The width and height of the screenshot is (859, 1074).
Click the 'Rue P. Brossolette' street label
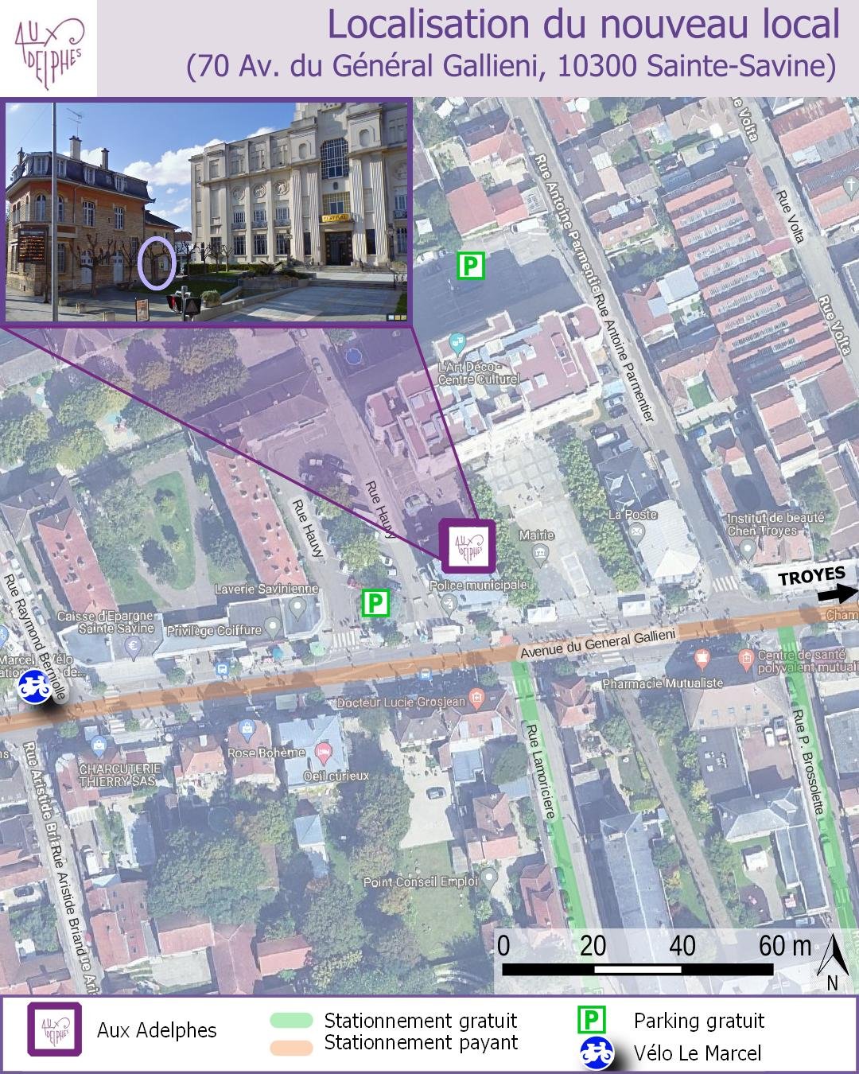click(x=807, y=764)
